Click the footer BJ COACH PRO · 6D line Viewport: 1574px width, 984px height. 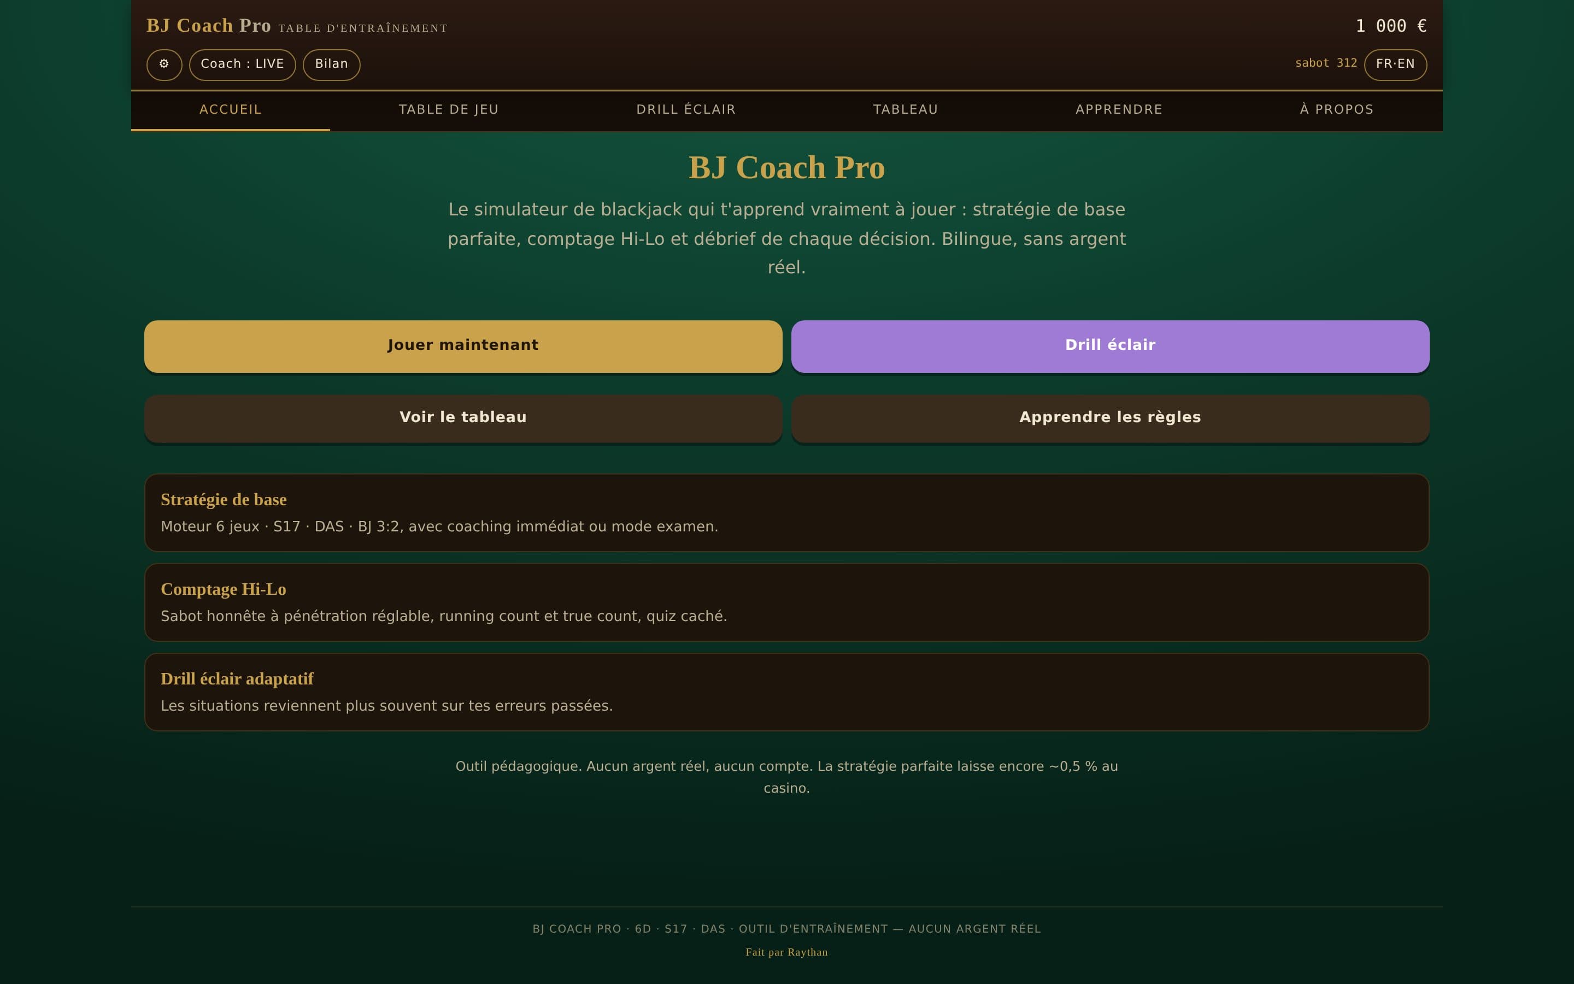click(x=786, y=929)
